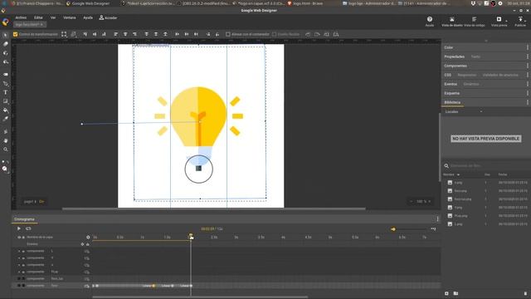Click align left edges toolbar icon

point(115,34)
